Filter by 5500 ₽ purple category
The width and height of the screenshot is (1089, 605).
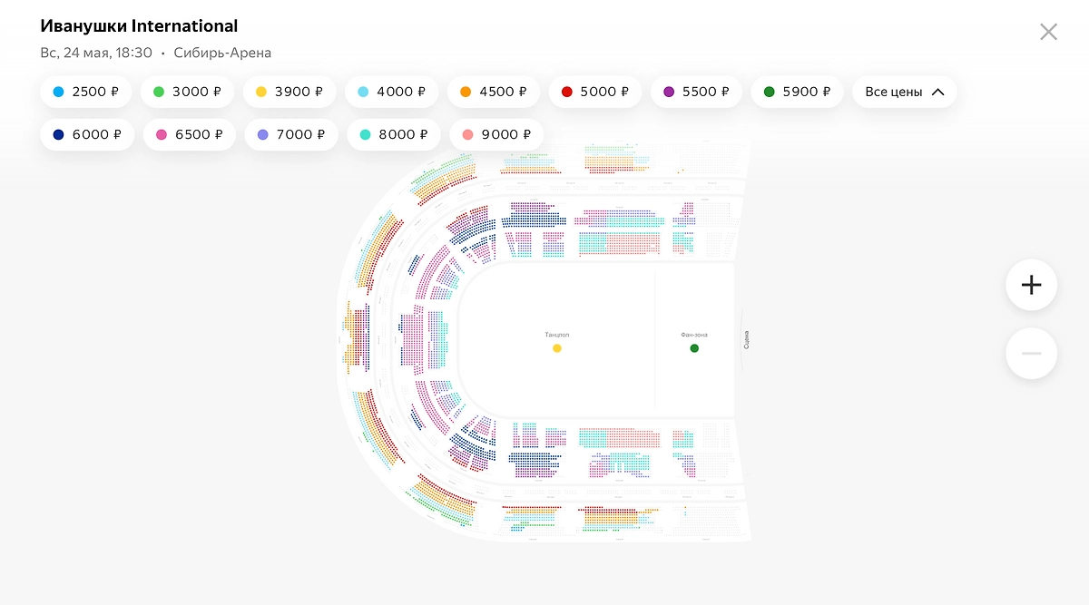click(x=696, y=92)
